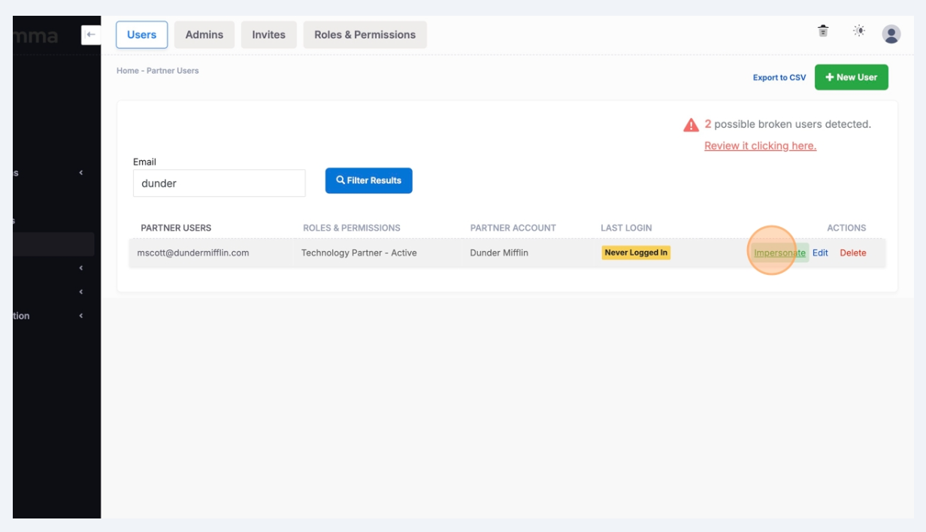Screen dimensions: 926x532
Task: Click the PARTNER ACCOUNT column header
Action: 513,228
